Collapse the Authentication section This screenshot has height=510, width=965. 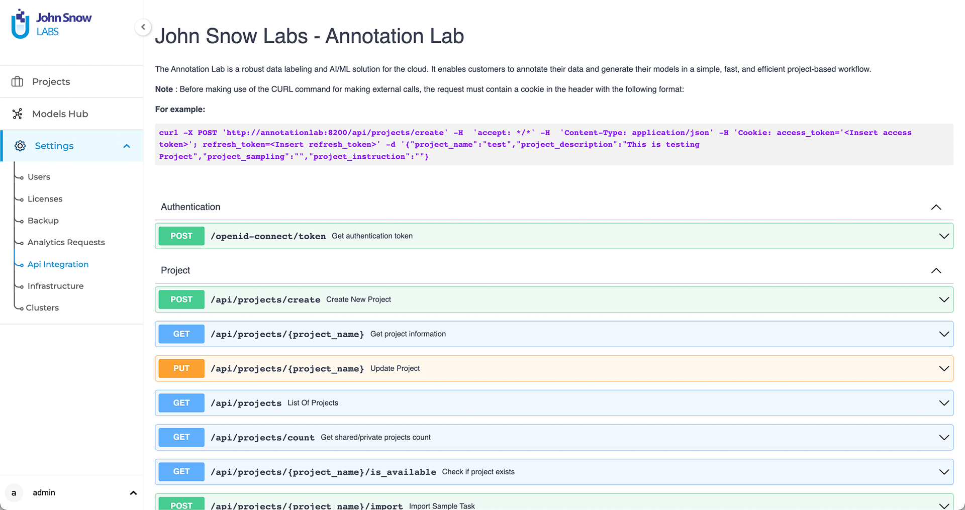(936, 207)
